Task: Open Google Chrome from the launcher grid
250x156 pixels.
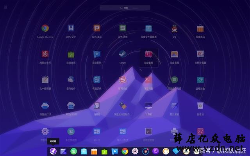Action: point(45,28)
